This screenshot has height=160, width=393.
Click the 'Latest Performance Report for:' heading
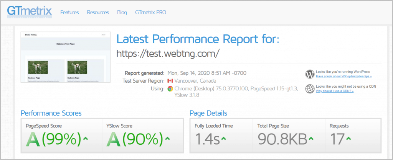pyautogui.click(x=198, y=39)
